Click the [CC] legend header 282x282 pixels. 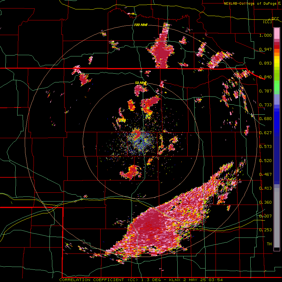click(268, 22)
